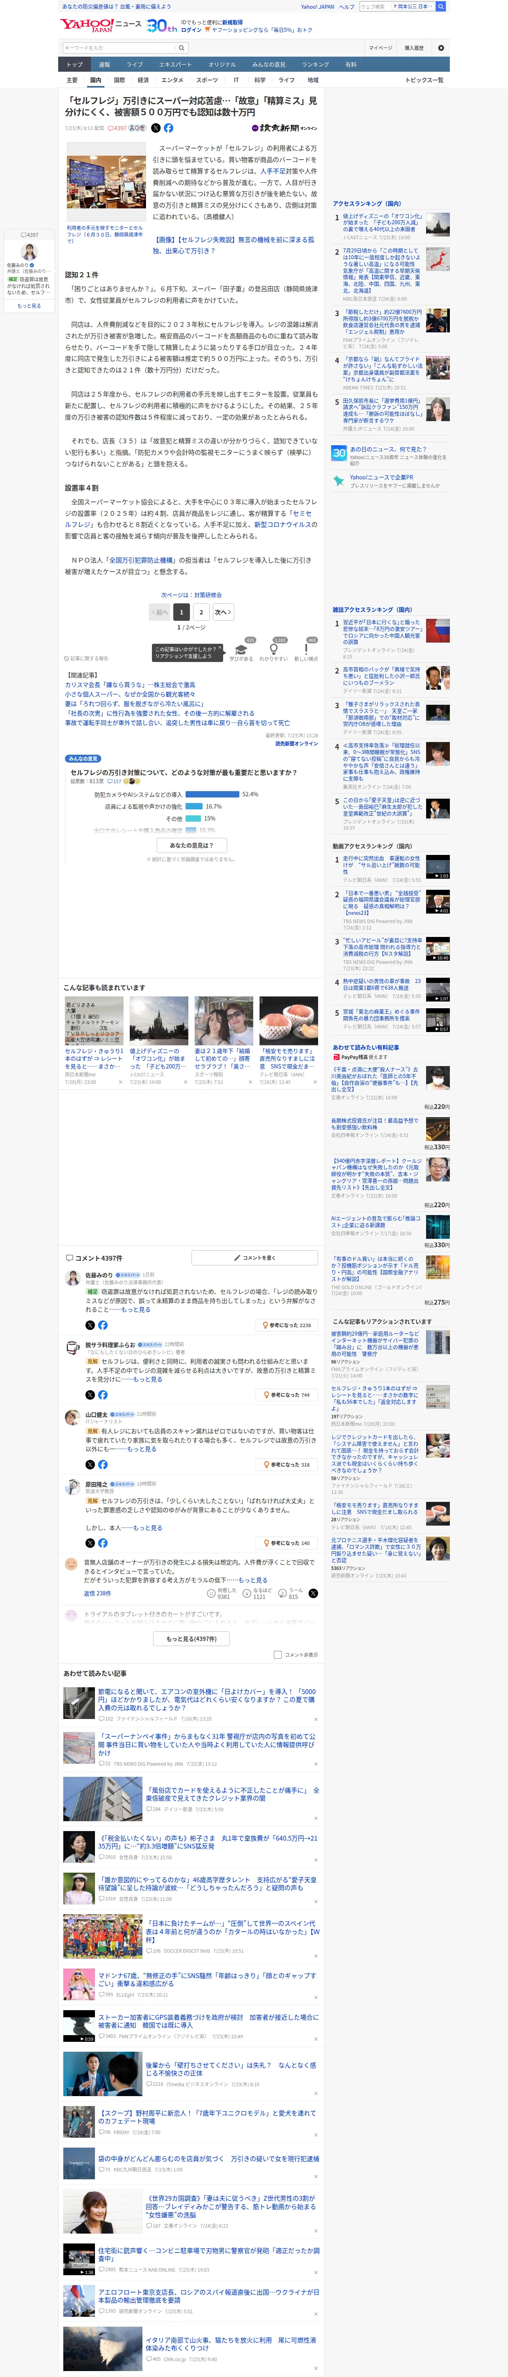
Task: Click the 前へ previous page button
Action: click(x=160, y=612)
